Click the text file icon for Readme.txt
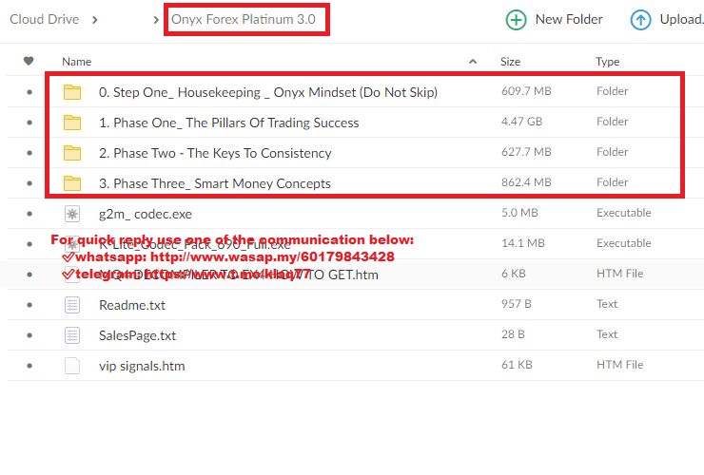The height and width of the screenshot is (475, 704). pyautogui.click(x=72, y=305)
